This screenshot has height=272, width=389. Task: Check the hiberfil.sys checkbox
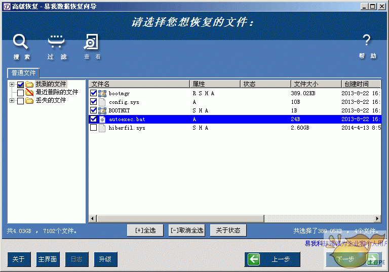coord(94,128)
